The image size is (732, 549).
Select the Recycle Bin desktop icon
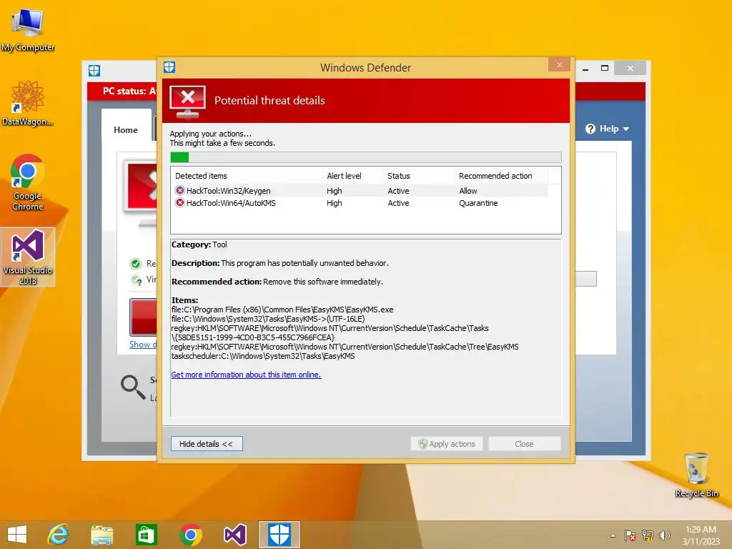pyautogui.click(x=696, y=475)
